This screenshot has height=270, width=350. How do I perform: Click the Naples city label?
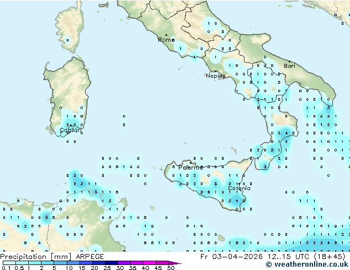(x=216, y=76)
